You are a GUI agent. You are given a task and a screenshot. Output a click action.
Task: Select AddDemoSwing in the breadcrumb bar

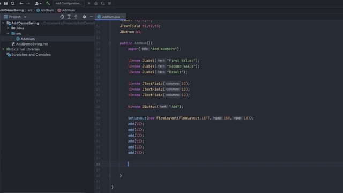point(12,10)
